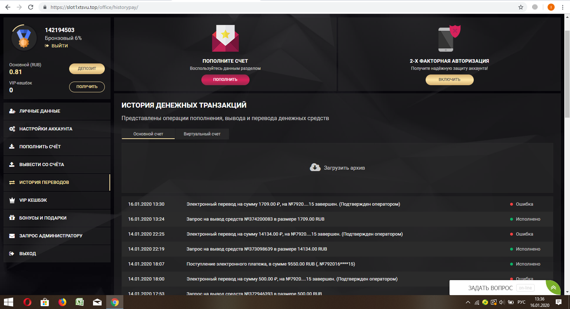The height and width of the screenshot is (309, 570).
Task: Click the envelope with star icon
Action: click(225, 38)
